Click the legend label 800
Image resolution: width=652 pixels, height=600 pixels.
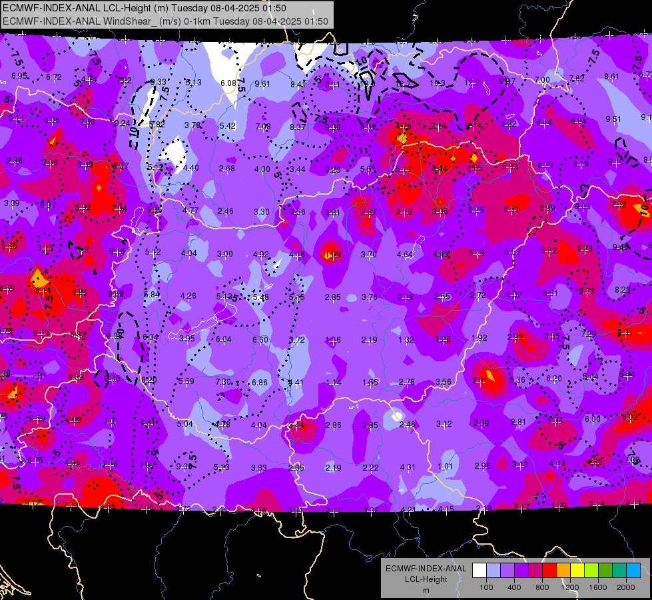click(542, 587)
